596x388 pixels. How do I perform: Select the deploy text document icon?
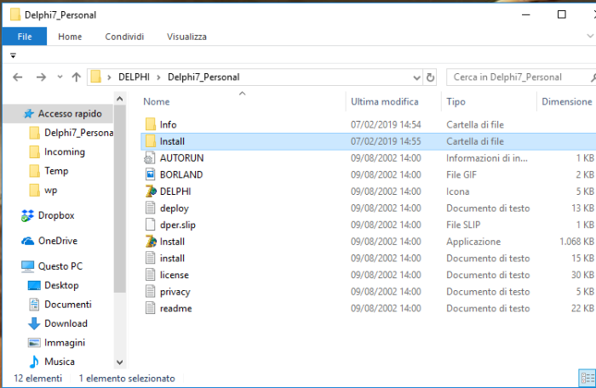(x=151, y=208)
